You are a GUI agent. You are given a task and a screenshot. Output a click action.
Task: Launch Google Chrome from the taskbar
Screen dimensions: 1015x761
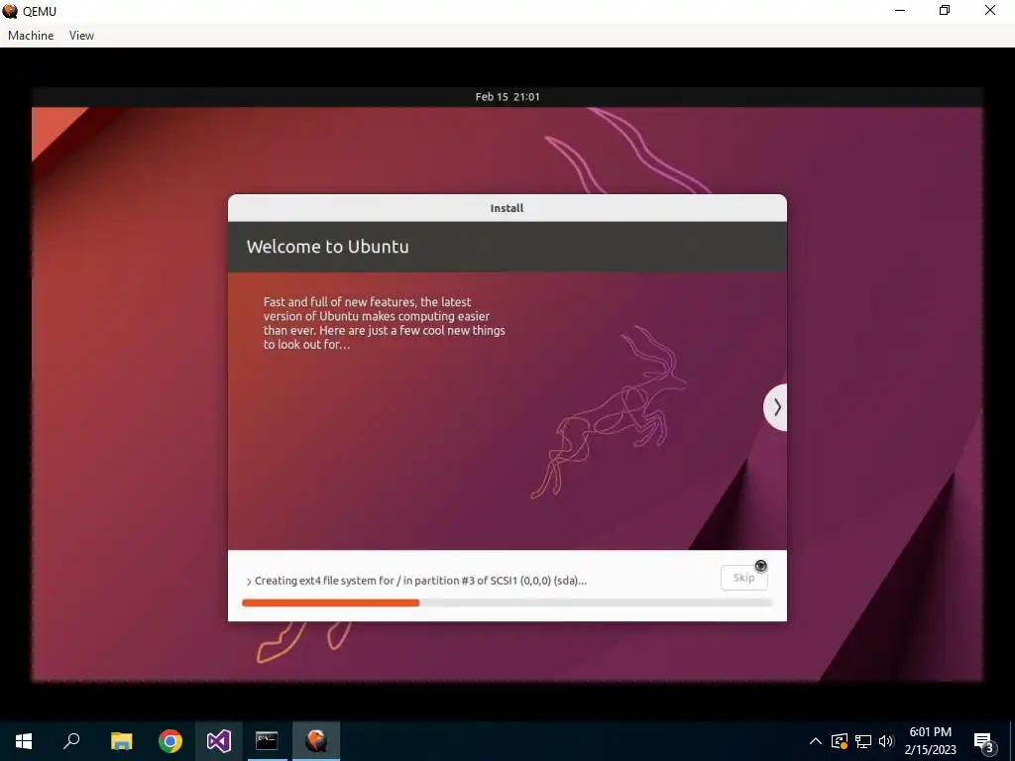pos(170,741)
